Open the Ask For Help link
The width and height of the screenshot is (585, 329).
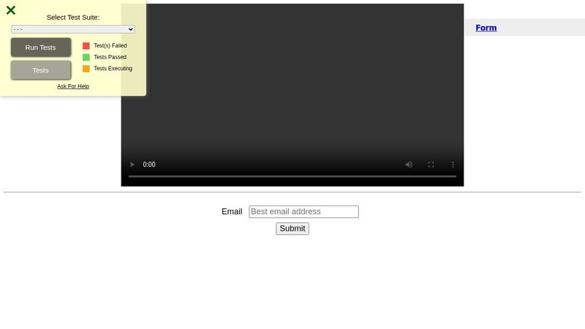coord(73,86)
